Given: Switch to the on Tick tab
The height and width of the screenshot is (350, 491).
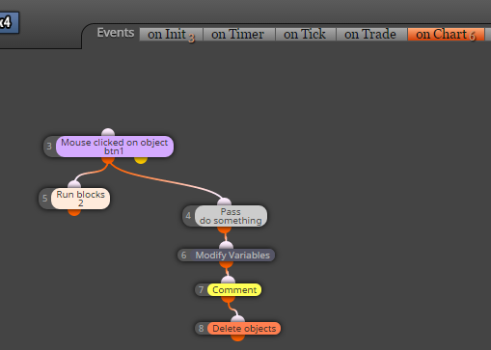Looking at the screenshot, I should pyautogui.click(x=305, y=34).
